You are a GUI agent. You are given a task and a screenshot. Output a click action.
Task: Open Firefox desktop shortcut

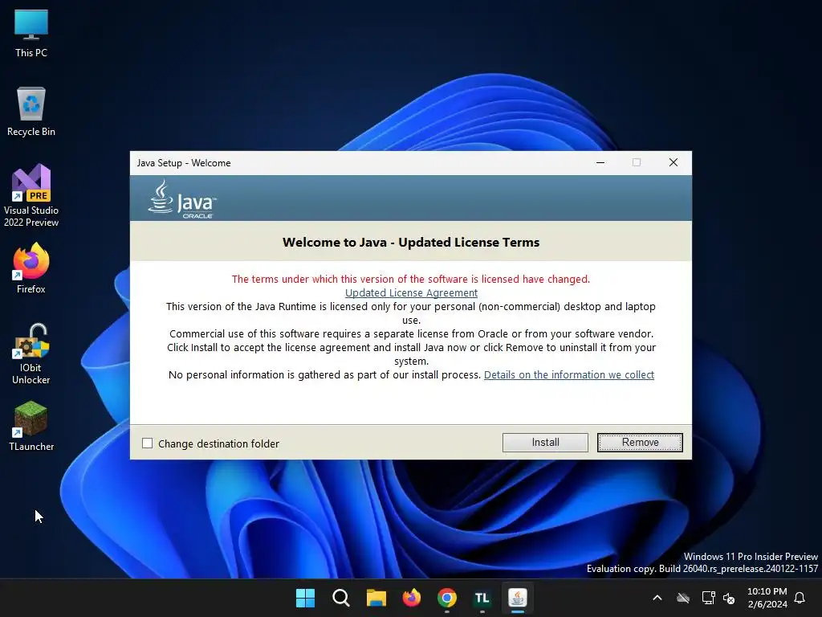[x=31, y=268]
